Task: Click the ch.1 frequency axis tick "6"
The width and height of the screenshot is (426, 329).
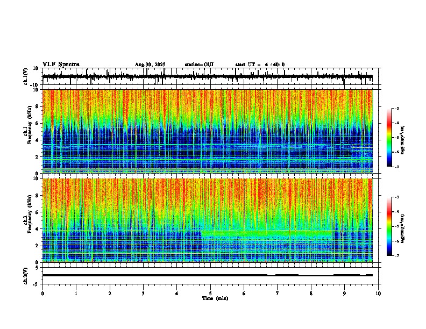Action: coord(38,123)
